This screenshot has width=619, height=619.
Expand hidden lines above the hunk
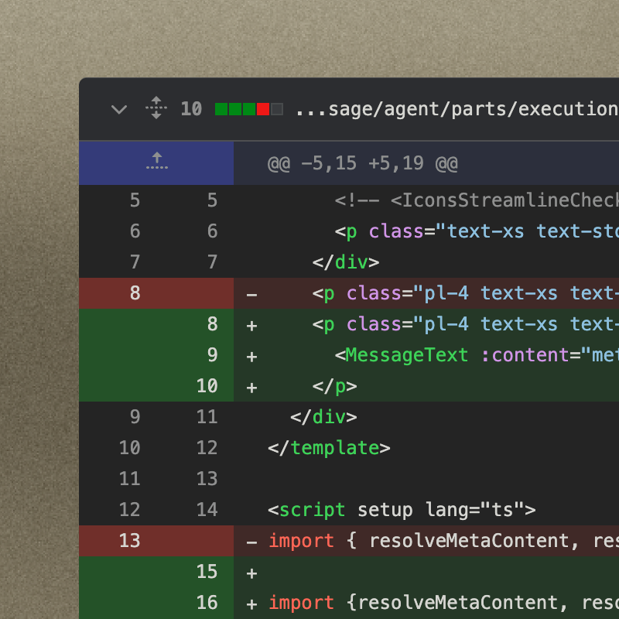[x=156, y=162]
